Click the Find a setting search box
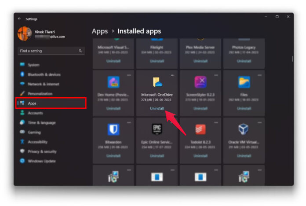Viewport: 306px width, 206px height. pyautogui.click(x=51, y=51)
